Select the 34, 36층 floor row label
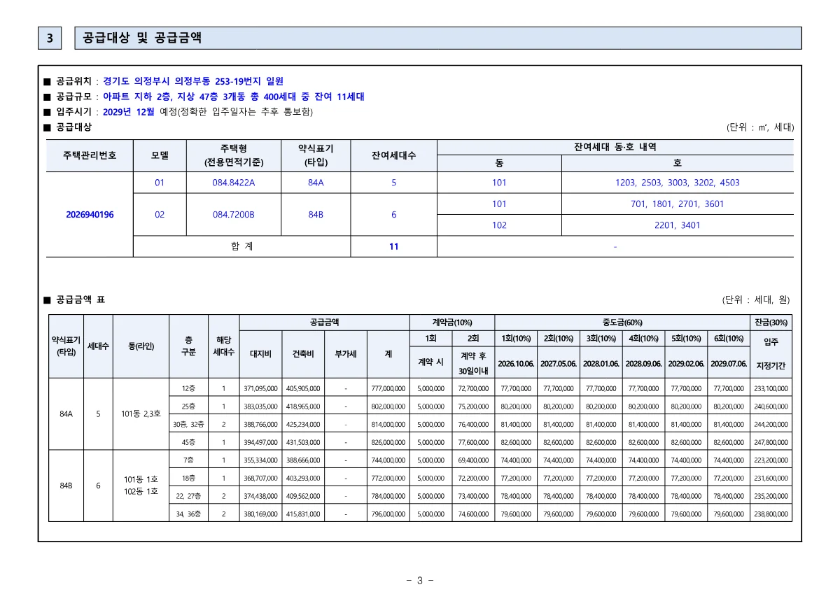This screenshot has height=594, width=840. tap(188, 514)
